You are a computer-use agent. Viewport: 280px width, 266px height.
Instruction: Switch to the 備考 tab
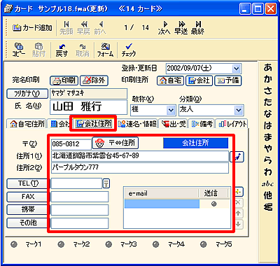[x=202, y=124]
